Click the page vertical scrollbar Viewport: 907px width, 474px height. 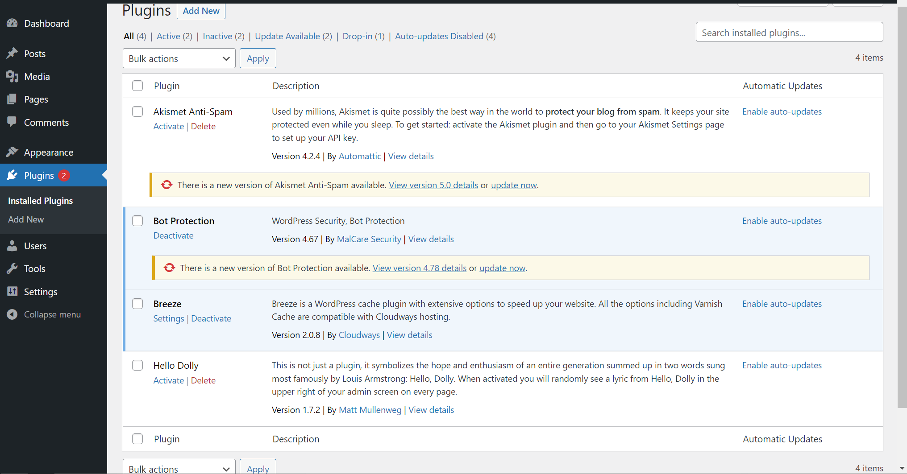(902, 207)
